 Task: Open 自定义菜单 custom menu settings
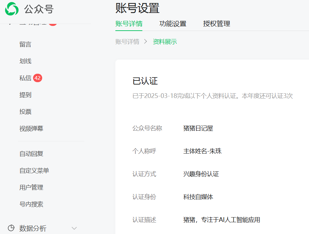click(34, 170)
